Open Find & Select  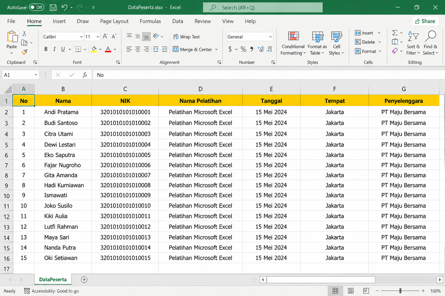[x=431, y=43]
